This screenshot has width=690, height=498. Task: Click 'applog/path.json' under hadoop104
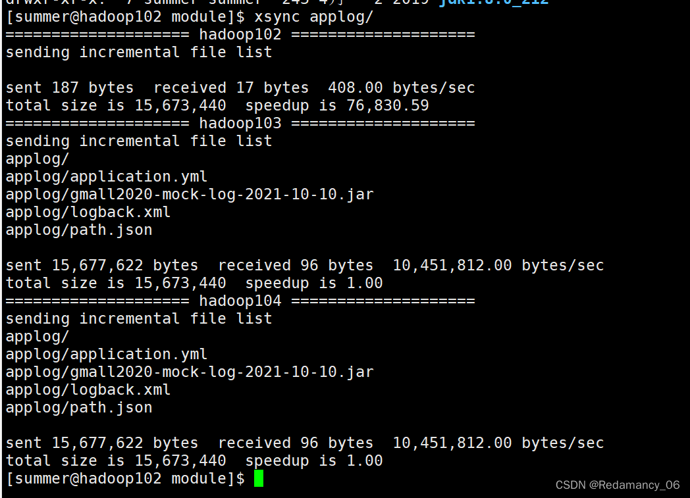[79, 407]
